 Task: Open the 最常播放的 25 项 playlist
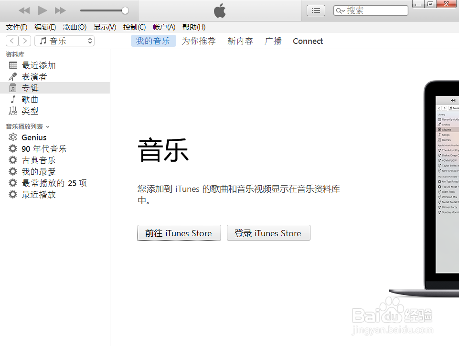[55, 183]
